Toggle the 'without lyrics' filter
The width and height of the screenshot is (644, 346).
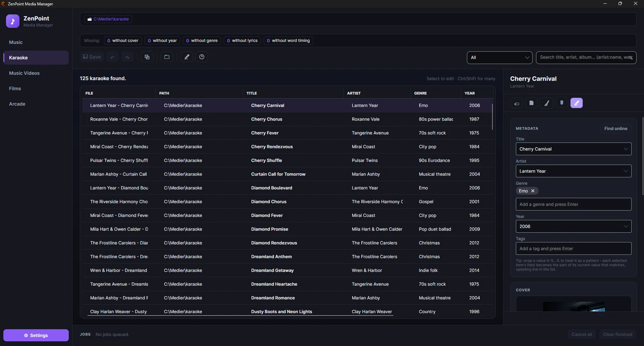pyautogui.click(x=242, y=41)
